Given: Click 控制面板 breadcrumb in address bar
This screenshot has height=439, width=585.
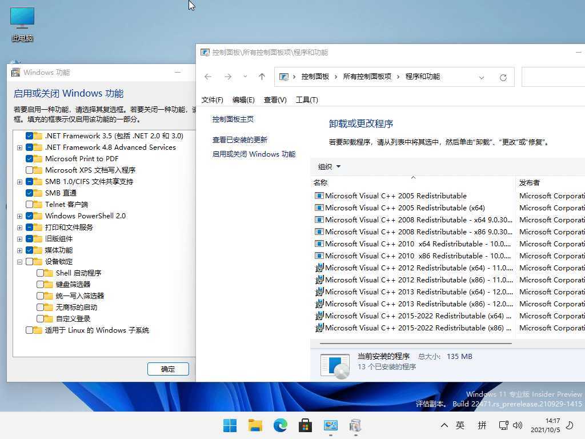Looking at the screenshot, I should 315,77.
